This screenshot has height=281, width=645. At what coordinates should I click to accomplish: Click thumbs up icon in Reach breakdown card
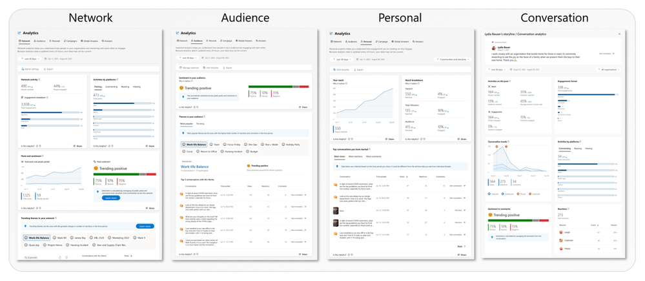(421, 139)
